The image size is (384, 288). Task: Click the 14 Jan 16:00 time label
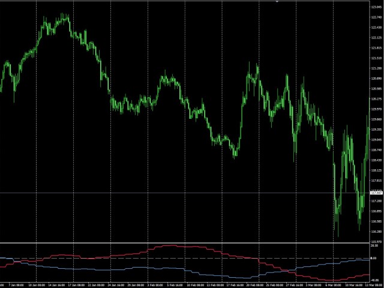pos(56,286)
